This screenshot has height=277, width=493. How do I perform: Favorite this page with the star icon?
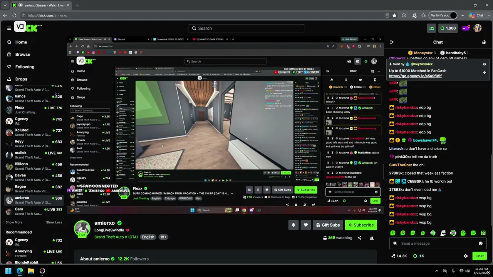pos(394,15)
